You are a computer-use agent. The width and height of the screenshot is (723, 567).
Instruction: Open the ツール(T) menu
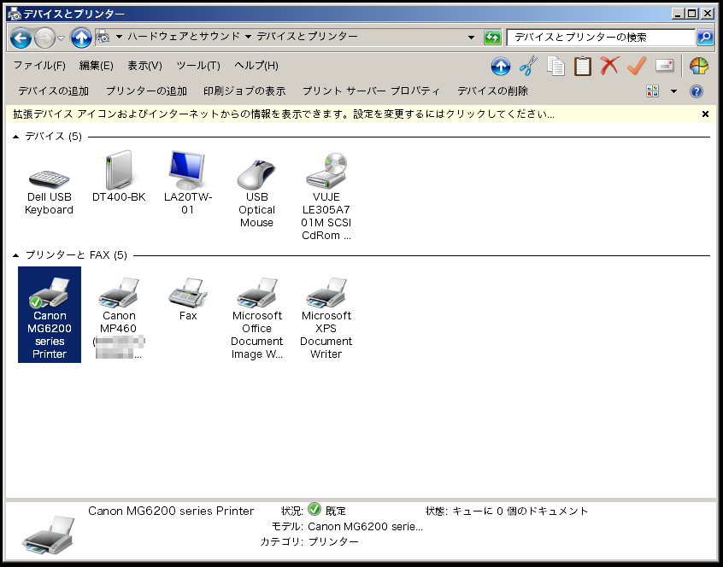click(x=198, y=66)
